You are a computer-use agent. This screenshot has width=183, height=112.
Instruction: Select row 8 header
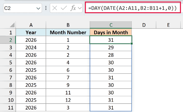[x=8, y=85]
